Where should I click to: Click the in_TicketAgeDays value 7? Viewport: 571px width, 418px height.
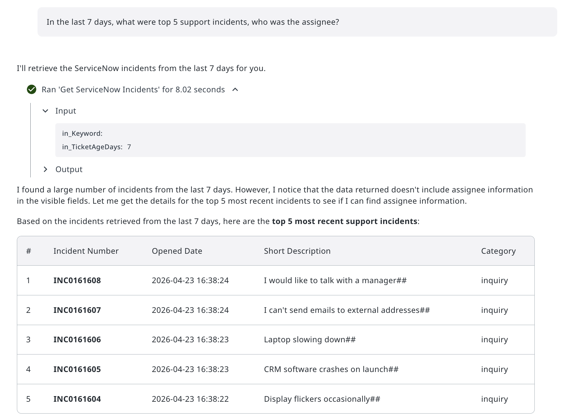129,147
